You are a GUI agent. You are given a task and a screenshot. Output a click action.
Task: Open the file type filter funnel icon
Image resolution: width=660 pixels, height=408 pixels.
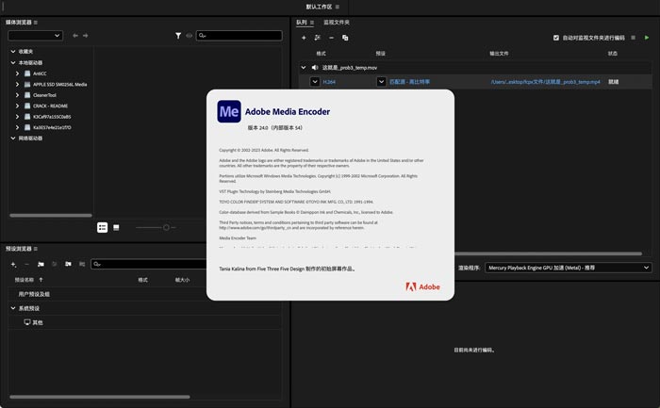click(x=178, y=36)
